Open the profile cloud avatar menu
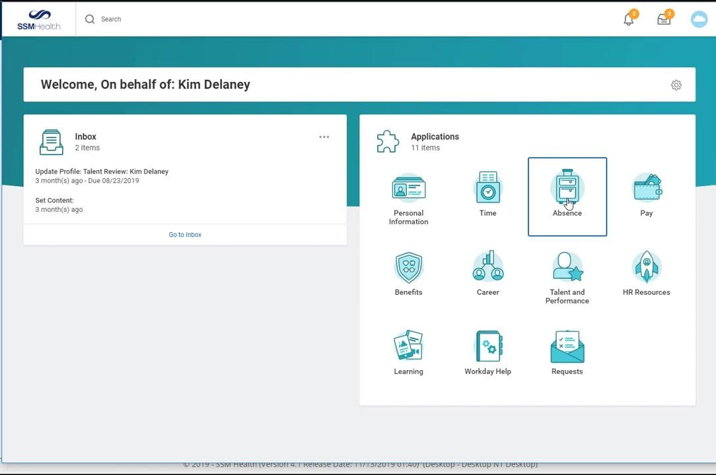 pos(699,19)
